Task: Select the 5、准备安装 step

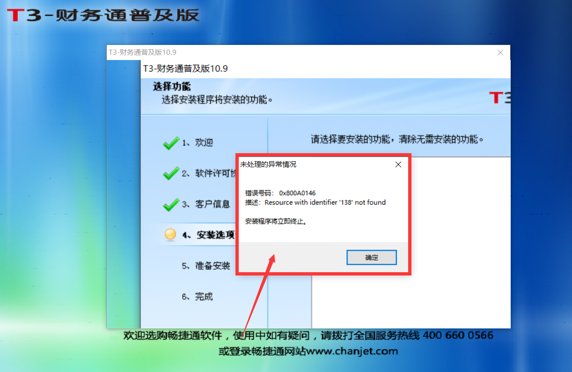Action: pyautogui.click(x=206, y=266)
